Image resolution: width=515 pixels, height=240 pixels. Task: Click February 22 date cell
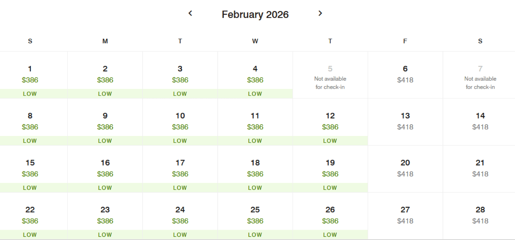pyautogui.click(x=30, y=216)
